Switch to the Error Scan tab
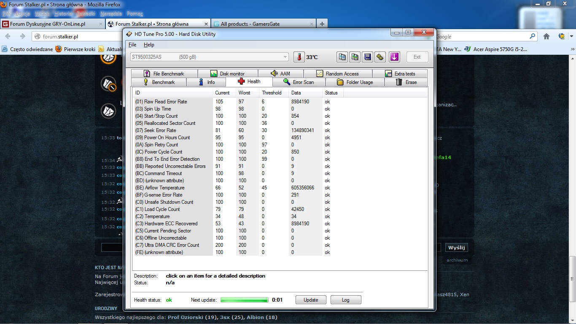Viewport: 576px width, 324px height. click(x=299, y=82)
